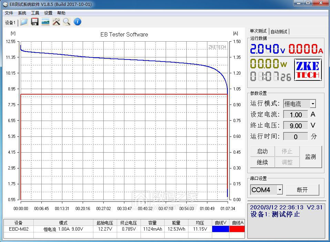The image size is (330, 242).
Task: Click the ZKE TECH logo
Action: tap(308, 70)
